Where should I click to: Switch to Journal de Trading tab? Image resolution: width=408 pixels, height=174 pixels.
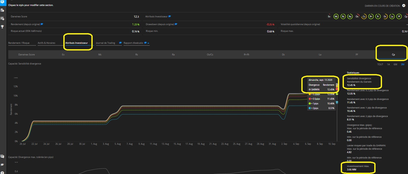105,43
